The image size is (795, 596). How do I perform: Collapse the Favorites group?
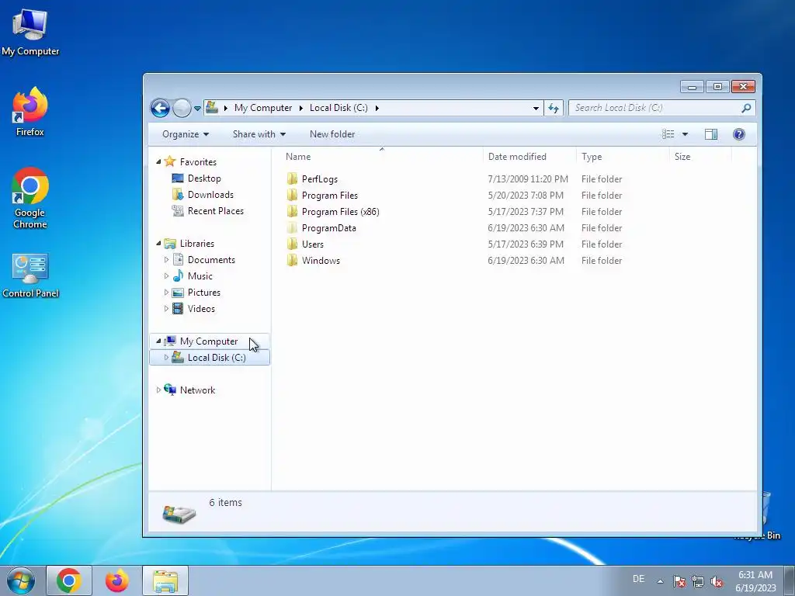click(x=158, y=161)
